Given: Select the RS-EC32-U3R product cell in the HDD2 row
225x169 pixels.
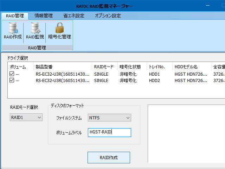Looking at the screenshot, I should (63, 81).
